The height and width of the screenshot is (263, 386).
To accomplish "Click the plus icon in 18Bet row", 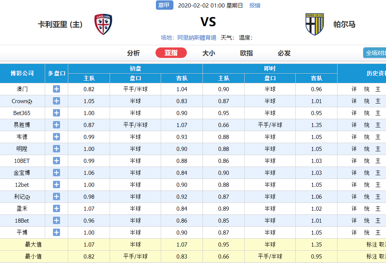I will coord(56,220).
